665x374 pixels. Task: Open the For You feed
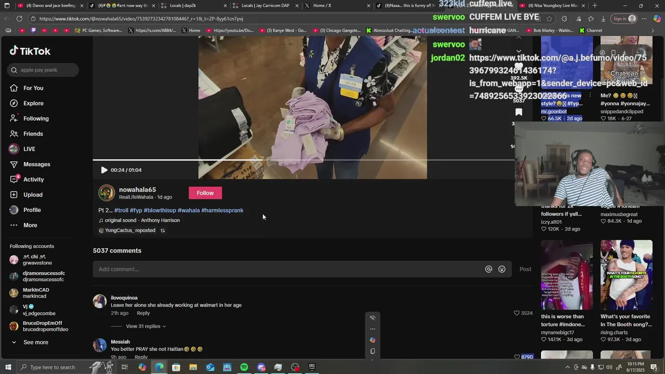pos(33,88)
